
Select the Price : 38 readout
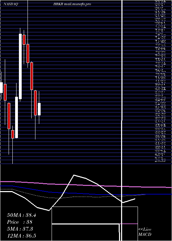[x=20, y=222]
